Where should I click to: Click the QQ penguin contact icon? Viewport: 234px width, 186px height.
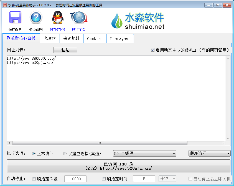[x=58, y=17]
